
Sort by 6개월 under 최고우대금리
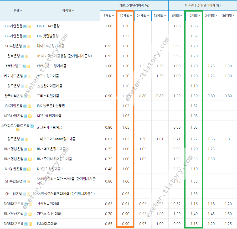coord(177,15)
